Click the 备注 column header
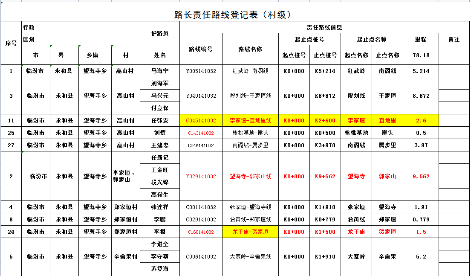471x276 pixels. (454, 39)
